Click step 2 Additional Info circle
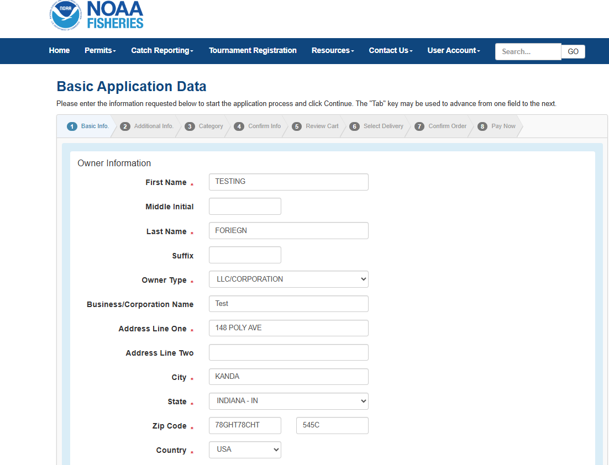This screenshot has height=465, width=609. coord(125,126)
